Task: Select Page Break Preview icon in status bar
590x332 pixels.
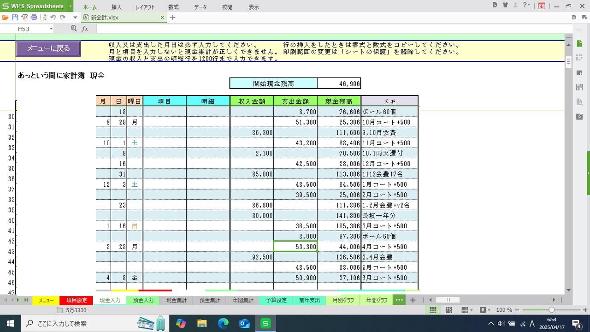Action: pyautogui.click(x=448, y=310)
